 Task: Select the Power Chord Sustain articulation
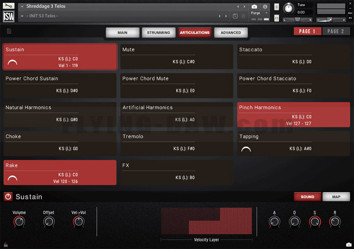pyautogui.click(x=60, y=86)
